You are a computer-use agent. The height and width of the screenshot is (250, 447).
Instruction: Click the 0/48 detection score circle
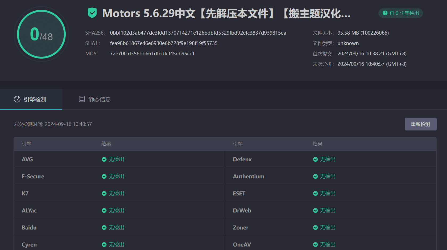42,34
